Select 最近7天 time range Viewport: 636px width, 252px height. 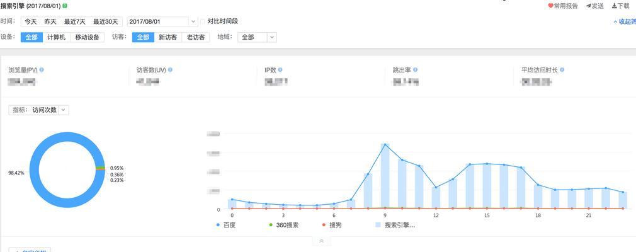click(x=75, y=21)
